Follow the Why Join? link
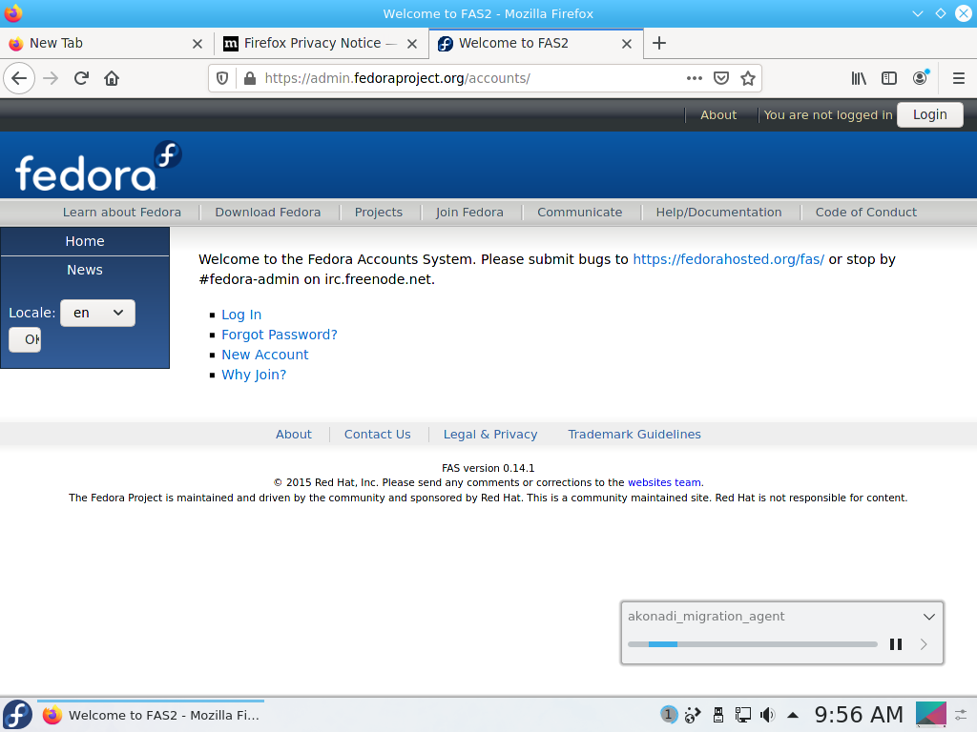Viewport: 977px width, 732px height. tap(254, 375)
